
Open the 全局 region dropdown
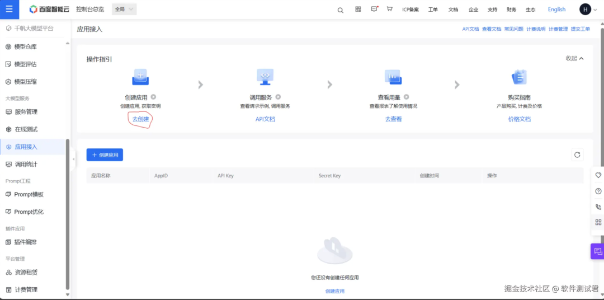point(124,10)
